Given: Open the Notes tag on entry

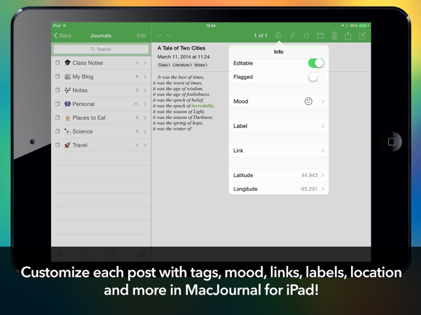Looking at the screenshot, I should tap(200, 65).
